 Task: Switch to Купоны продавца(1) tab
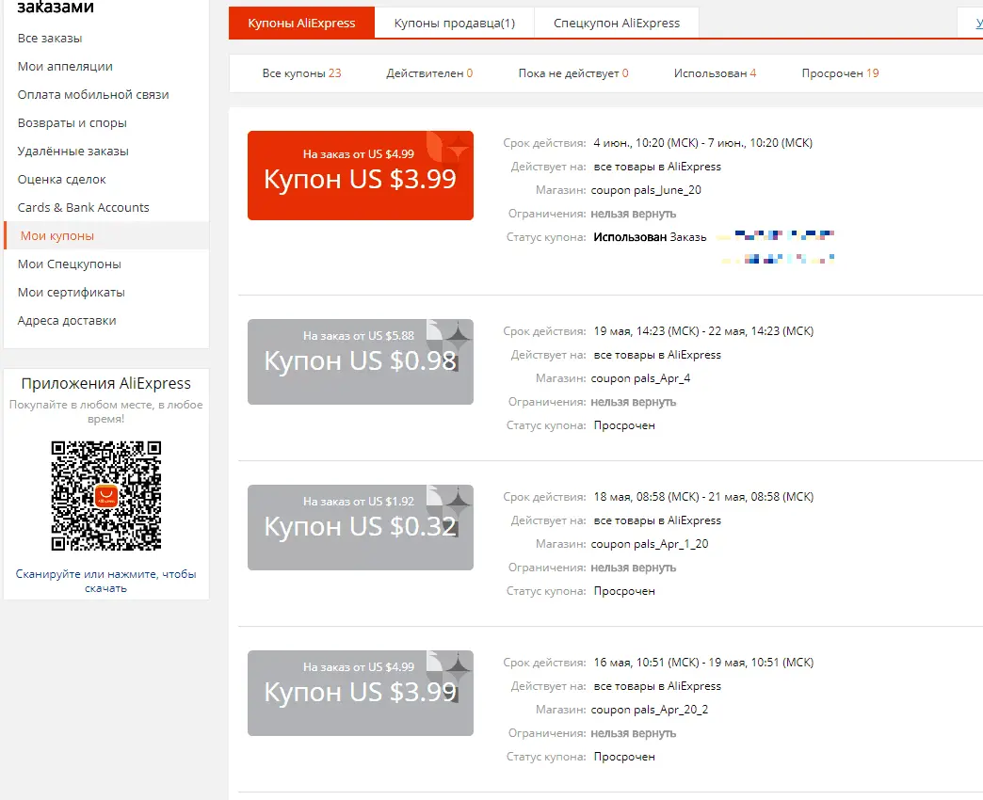click(455, 24)
